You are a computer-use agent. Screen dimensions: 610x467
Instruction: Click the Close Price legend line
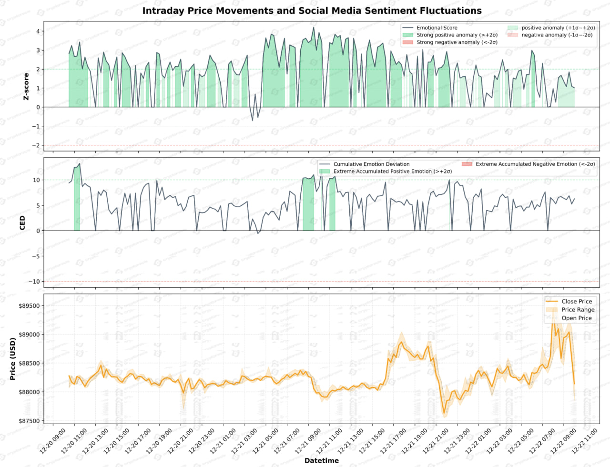551,301
